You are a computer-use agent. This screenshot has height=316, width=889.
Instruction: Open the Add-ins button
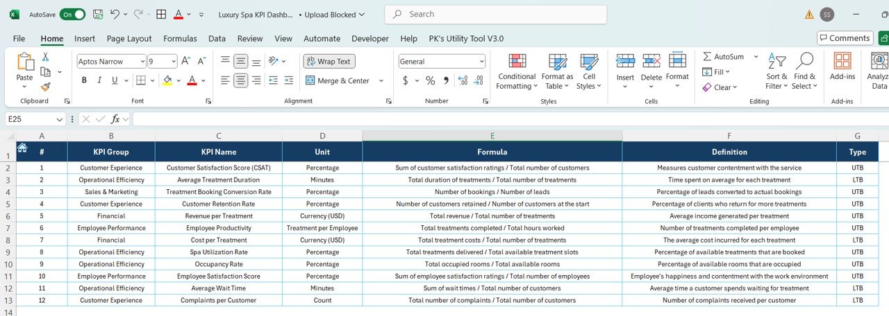pos(842,66)
